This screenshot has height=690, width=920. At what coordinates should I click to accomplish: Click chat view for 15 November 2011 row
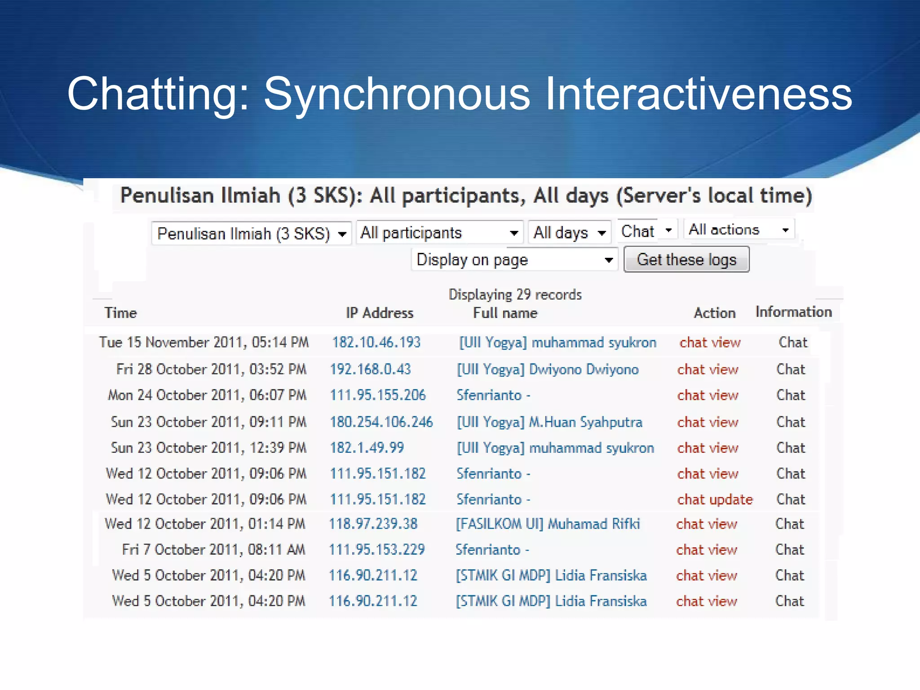click(x=710, y=342)
